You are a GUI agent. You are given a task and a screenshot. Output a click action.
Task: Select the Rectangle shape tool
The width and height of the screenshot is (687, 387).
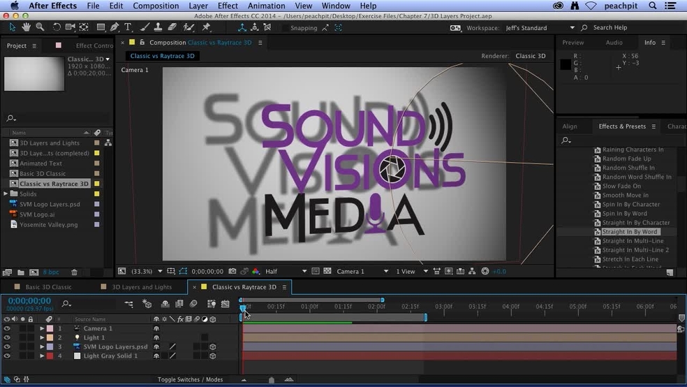tap(101, 27)
